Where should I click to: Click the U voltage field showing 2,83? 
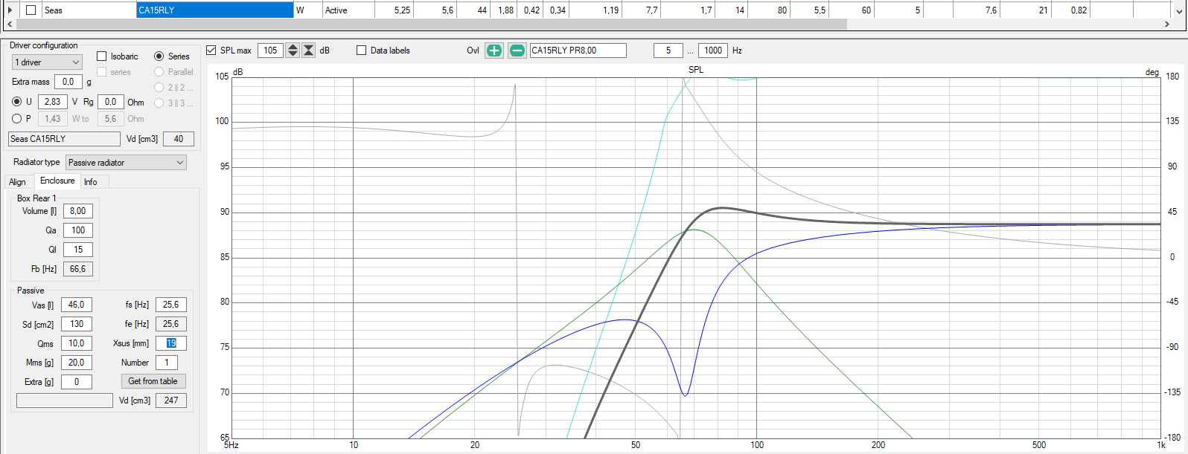tap(53, 102)
